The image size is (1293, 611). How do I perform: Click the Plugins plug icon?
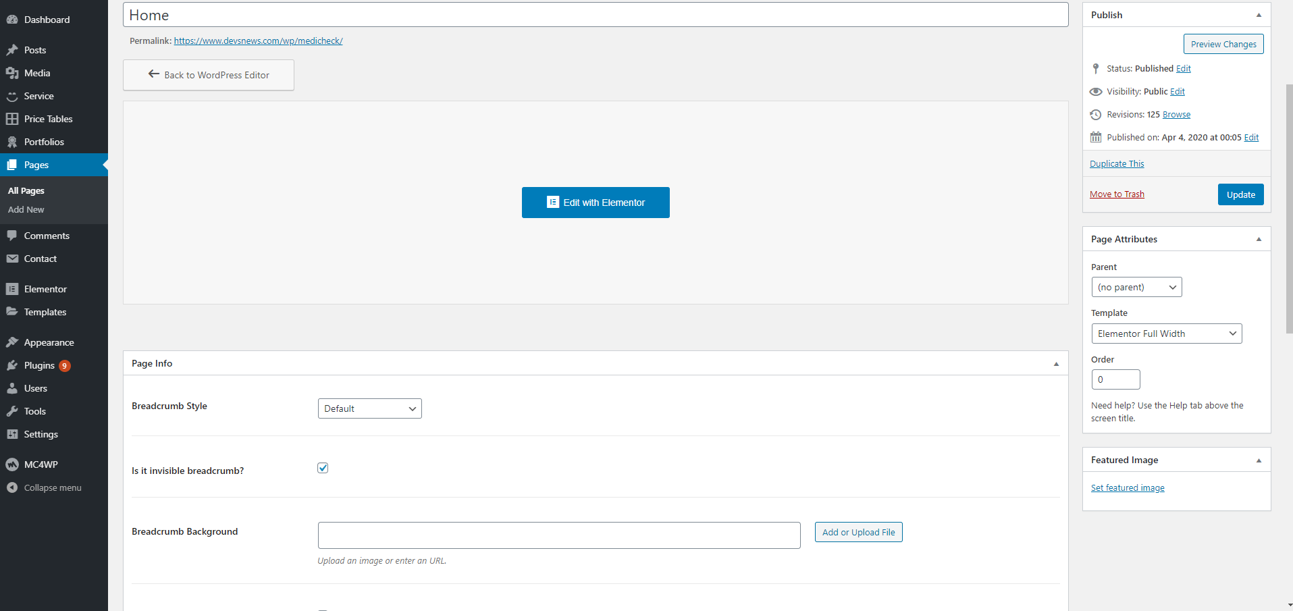[12, 365]
